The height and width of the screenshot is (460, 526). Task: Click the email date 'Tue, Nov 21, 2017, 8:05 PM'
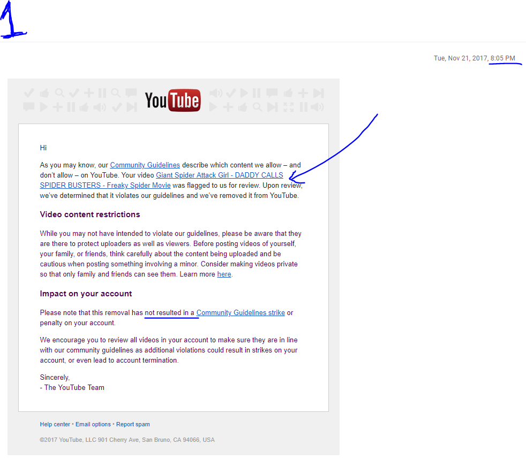point(475,58)
